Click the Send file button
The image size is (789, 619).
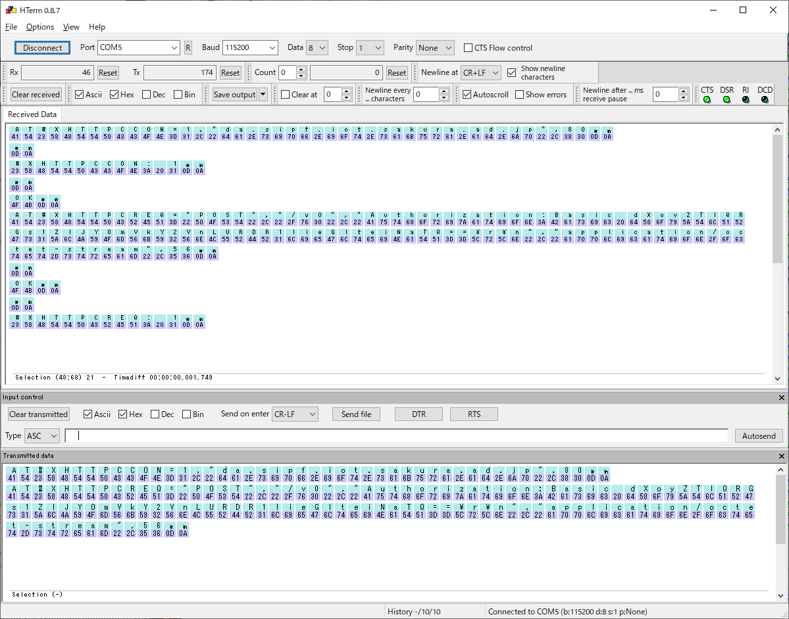[356, 414]
